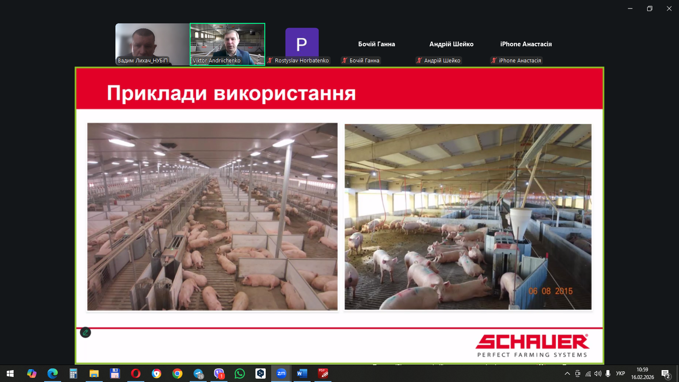679x382 pixels.
Task: Open the notification center with 2 notifications
Action: [666, 374]
